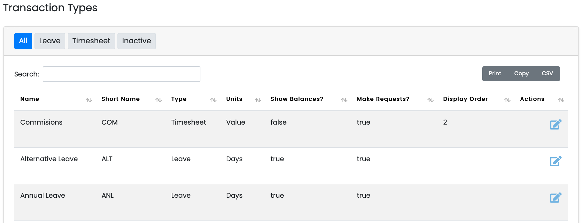582x223 pixels.
Task: Print the transaction types table
Action: 495,73
